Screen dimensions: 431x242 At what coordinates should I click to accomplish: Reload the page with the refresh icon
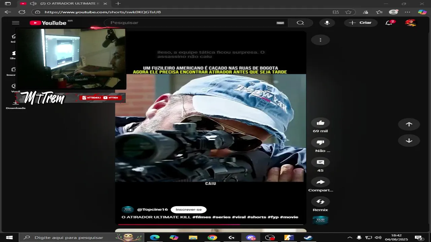pyautogui.click(x=22, y=12)
